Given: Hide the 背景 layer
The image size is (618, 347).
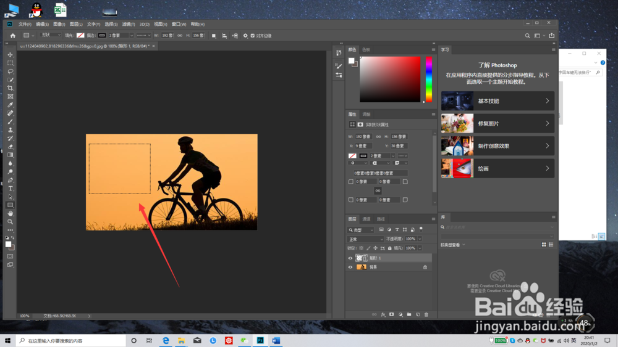Looking at the screenshot, I should click(x=350, y=267).
